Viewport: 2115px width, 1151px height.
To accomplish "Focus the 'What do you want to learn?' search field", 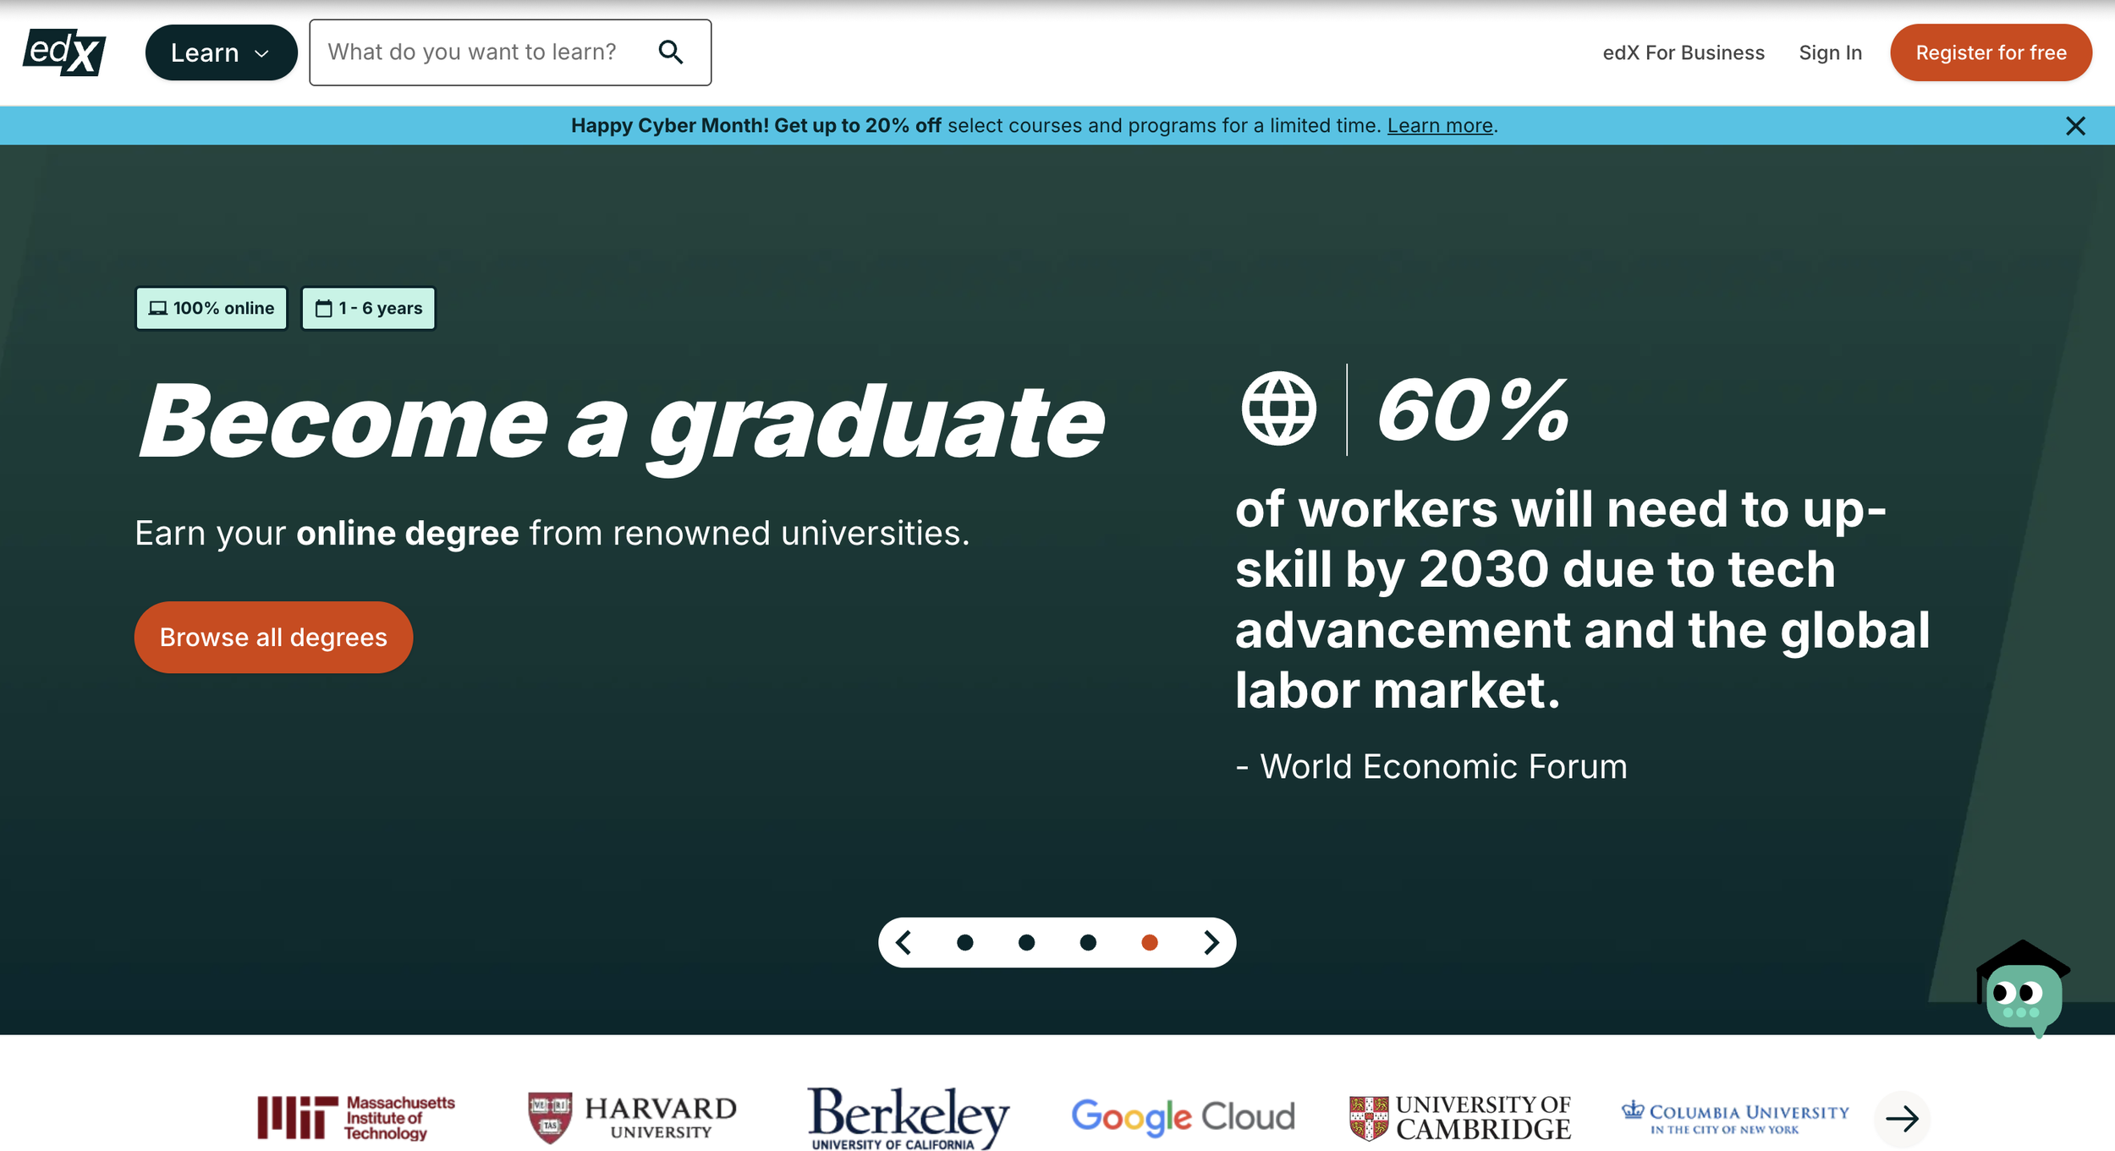I will 510,52.
